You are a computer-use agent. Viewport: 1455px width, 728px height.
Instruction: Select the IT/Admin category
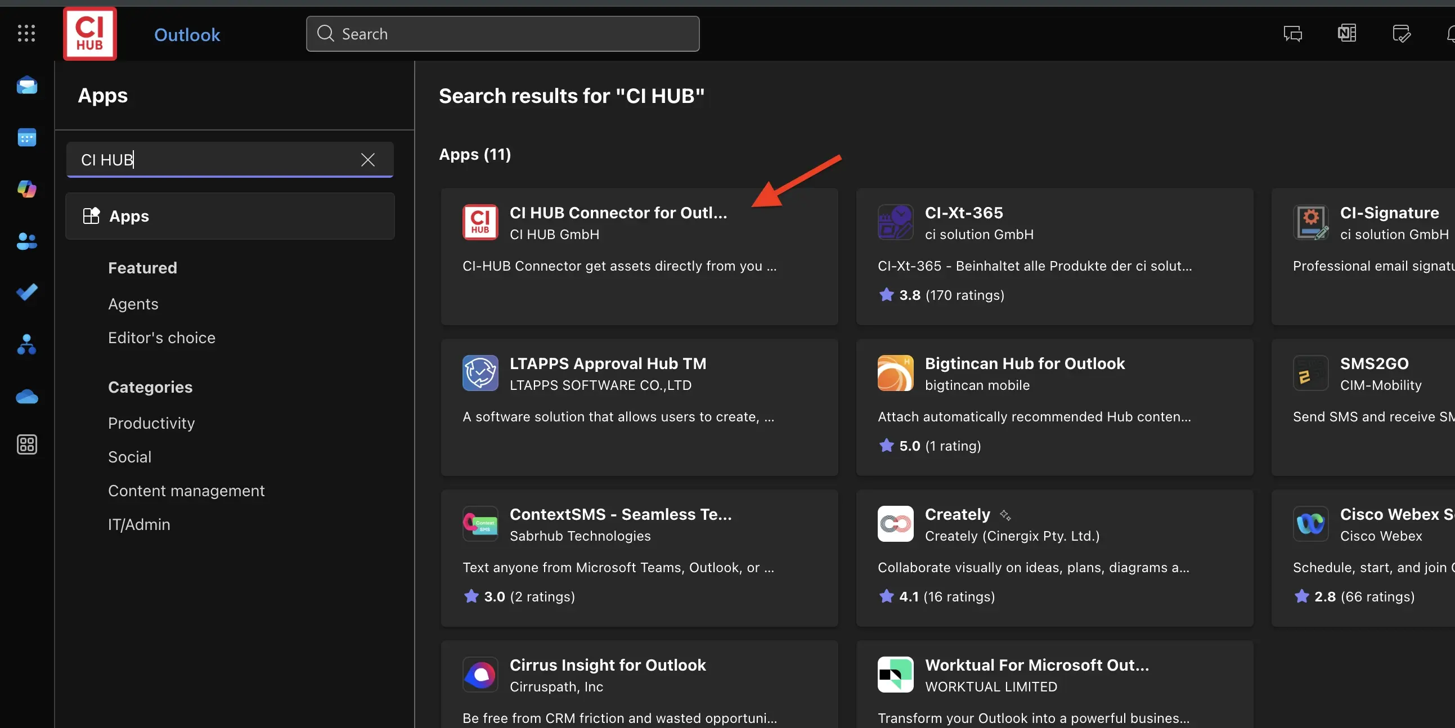[x=139, y=525]
